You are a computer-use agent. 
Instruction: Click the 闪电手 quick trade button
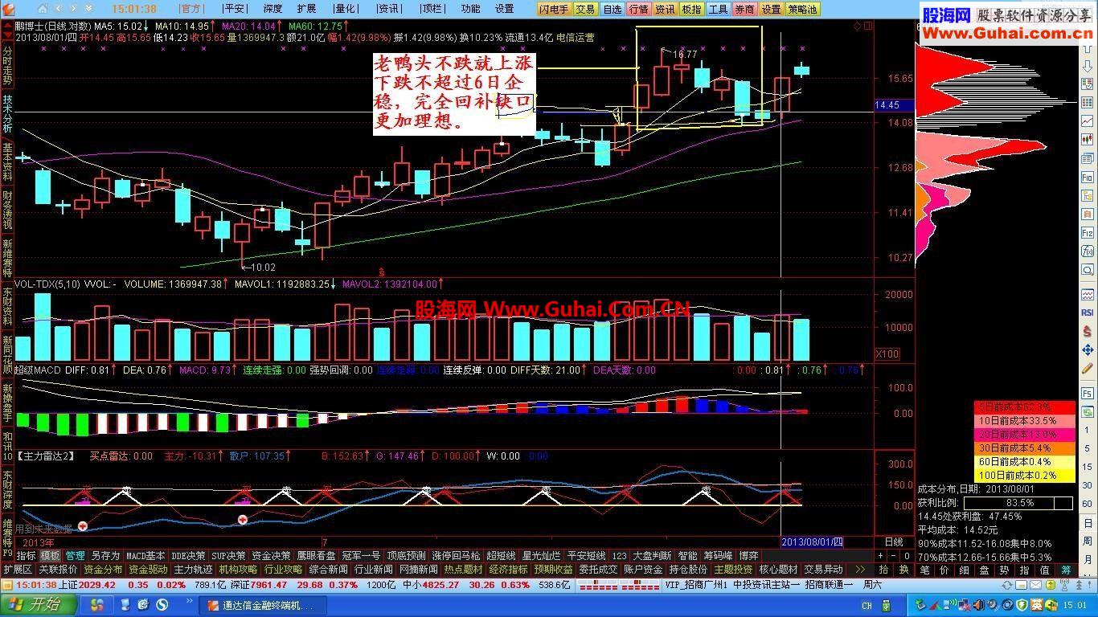click(555, 9)
